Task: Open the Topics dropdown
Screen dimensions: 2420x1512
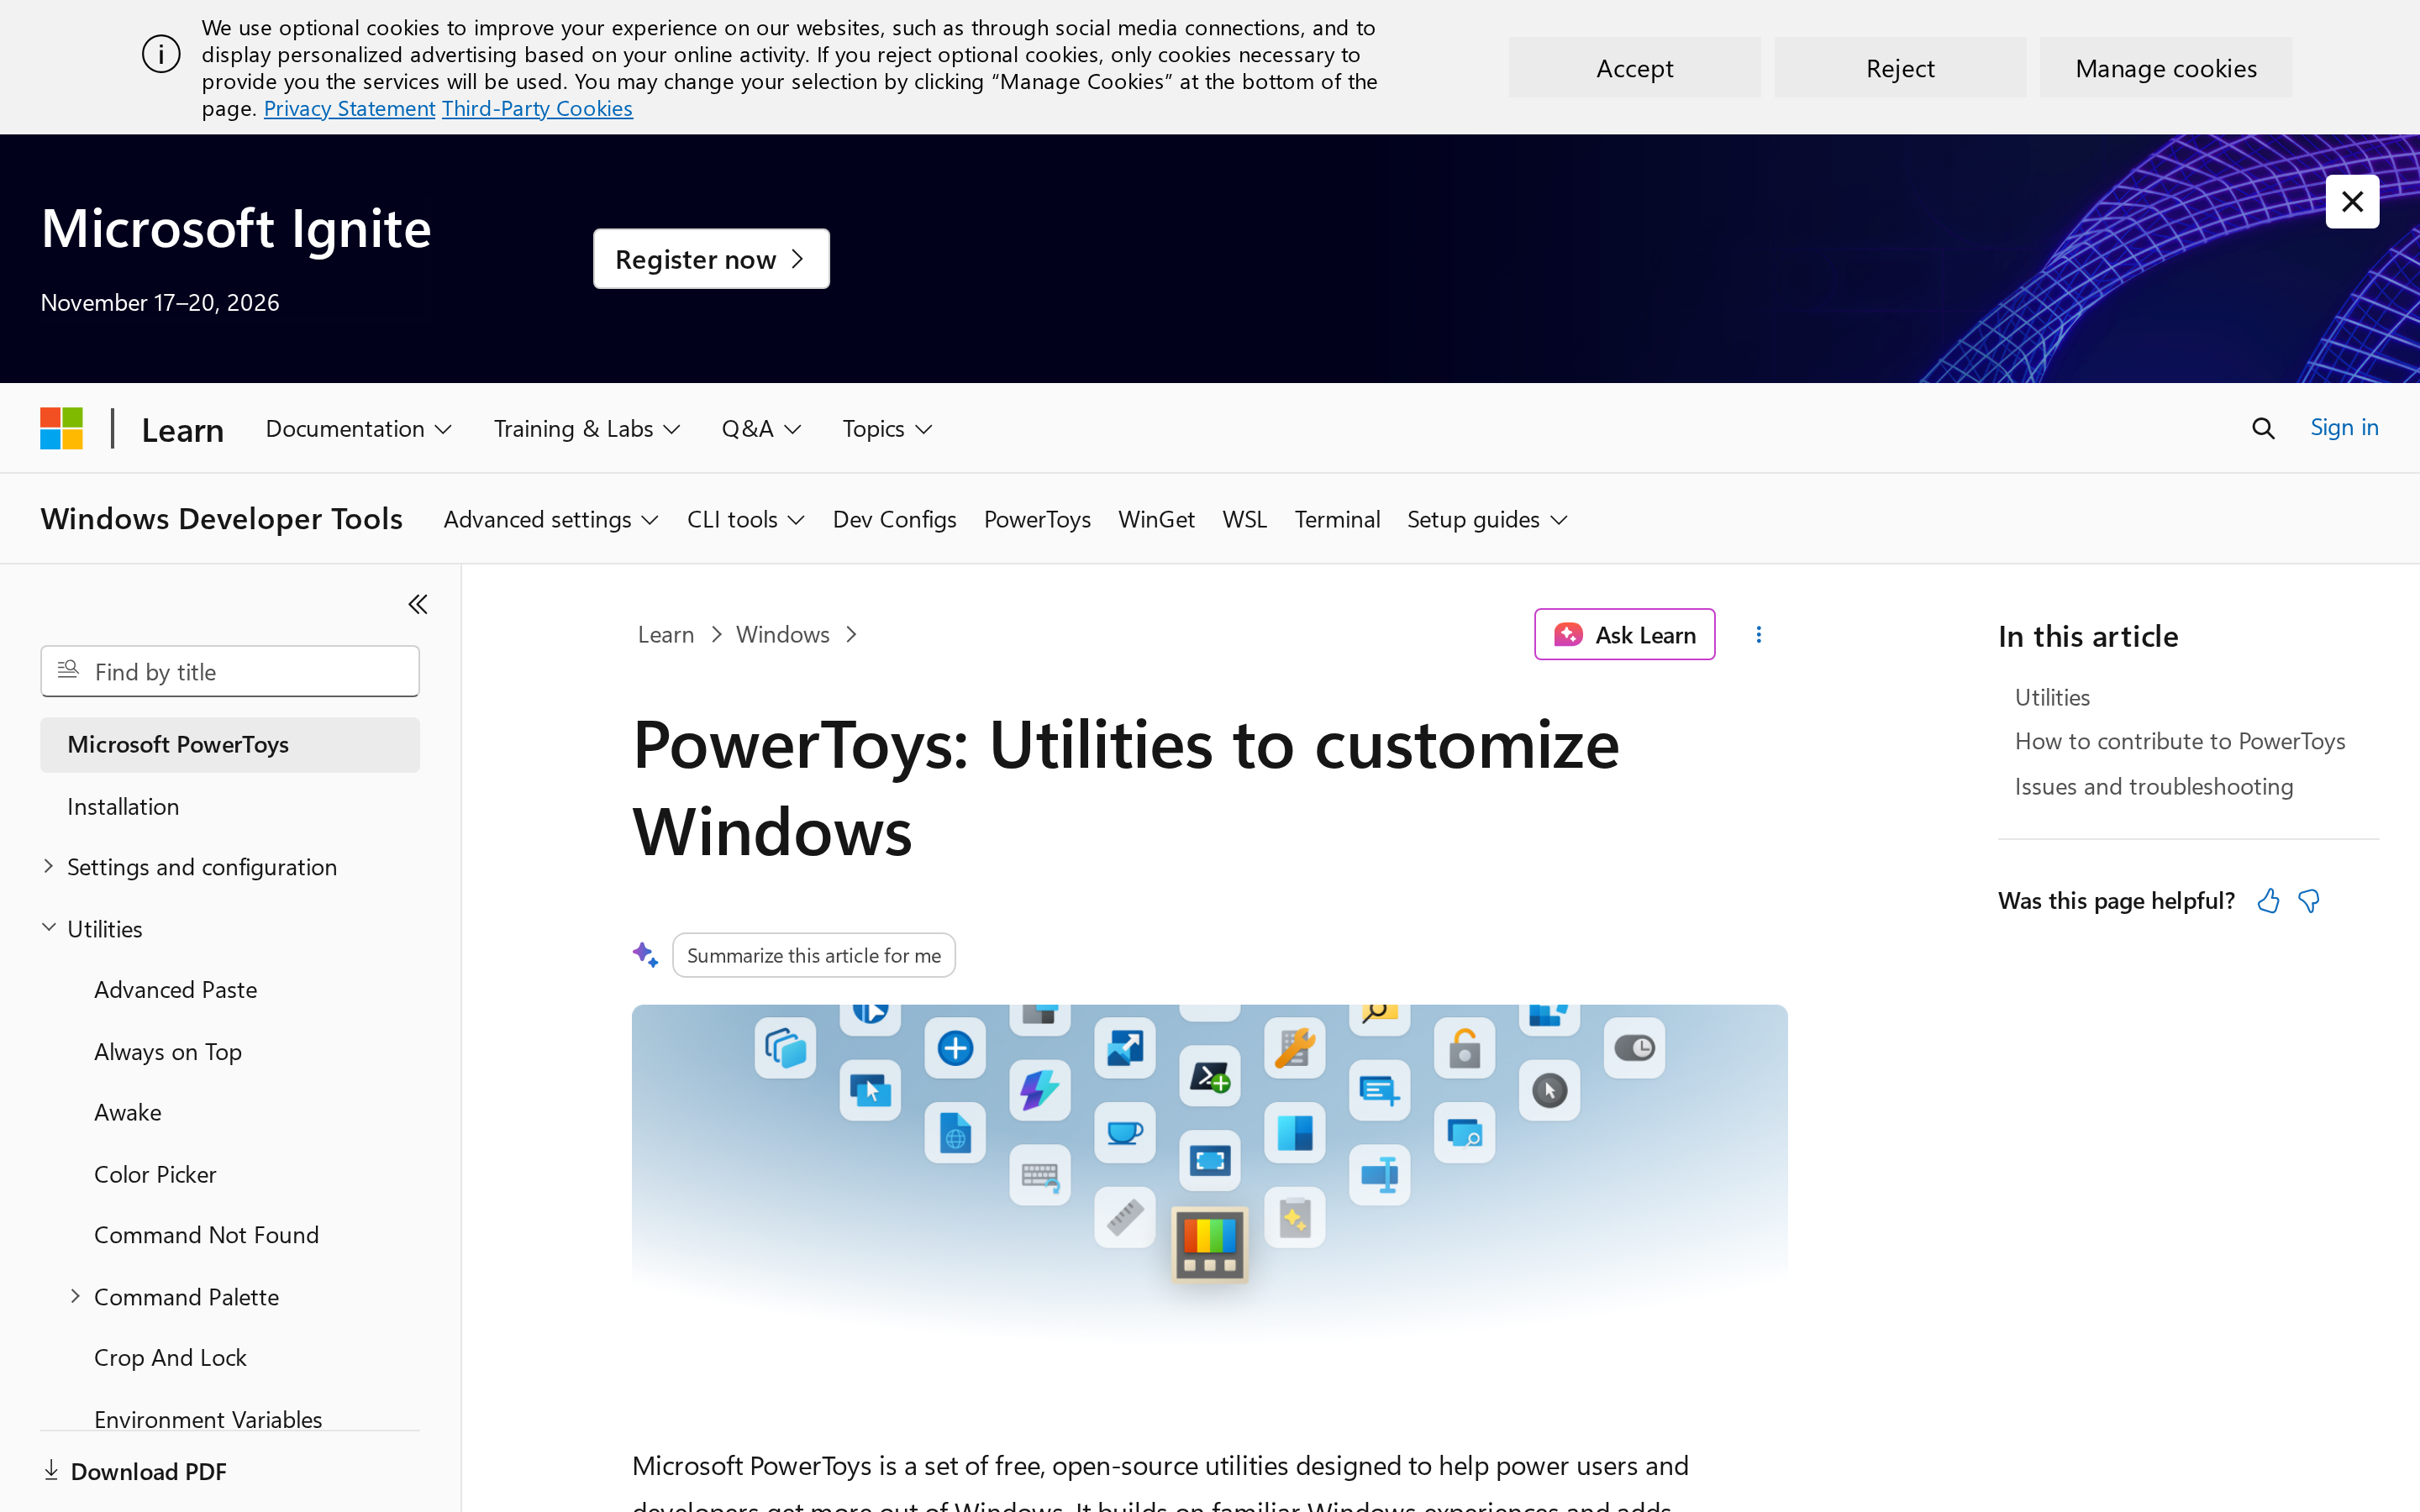Action: (x=887, y=428)
